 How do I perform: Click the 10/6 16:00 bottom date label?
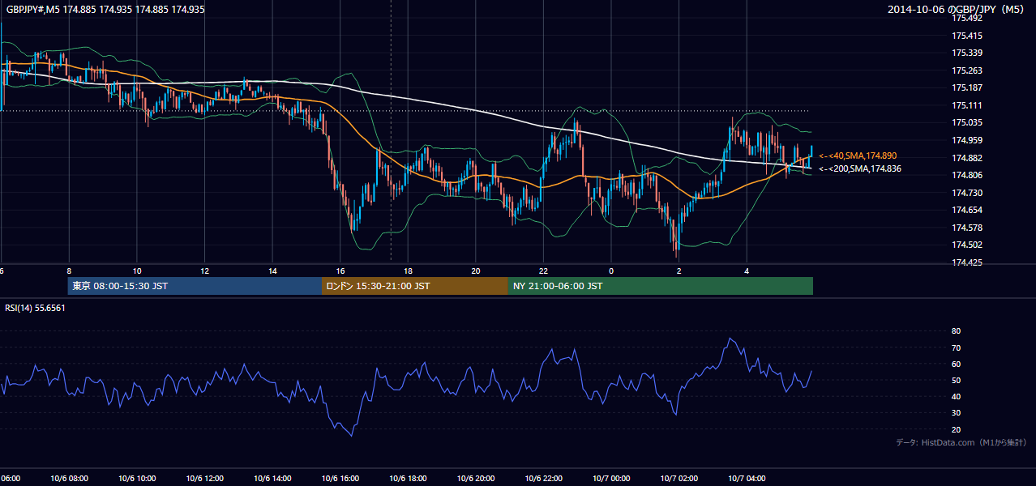coord(340,479)
